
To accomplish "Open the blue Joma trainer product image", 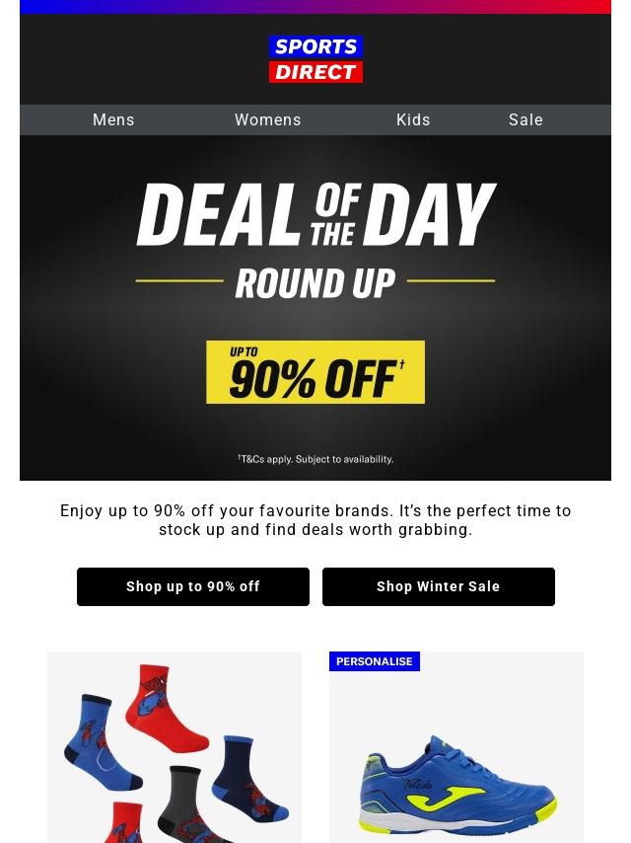I will coord(456,780).
